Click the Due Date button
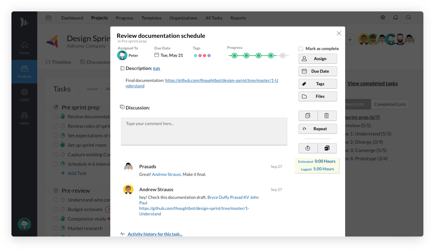This screenshot has width=433, height=251. pyautogui.click(x=318, y=71)
